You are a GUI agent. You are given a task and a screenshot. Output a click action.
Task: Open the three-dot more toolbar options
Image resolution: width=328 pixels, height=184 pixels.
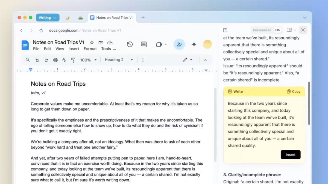[x=143, y=60]
